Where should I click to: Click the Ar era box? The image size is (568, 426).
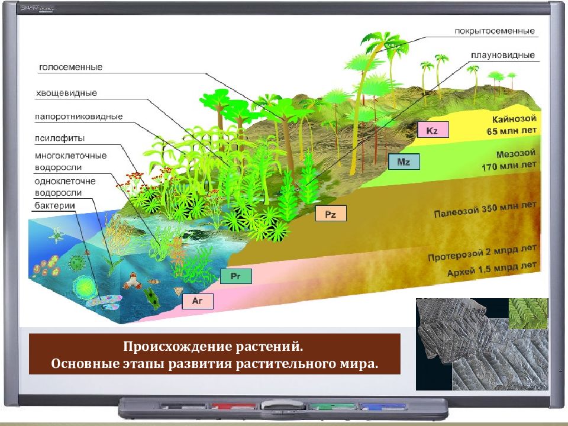[x=198, y=301]
